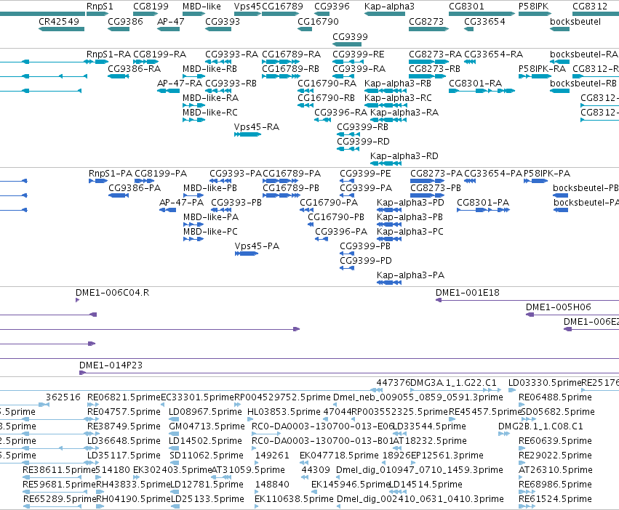This screenshot has width=619, height=510.
Task: Click the CR42549 gene feature bar
Action: click(x=61, y=29)
